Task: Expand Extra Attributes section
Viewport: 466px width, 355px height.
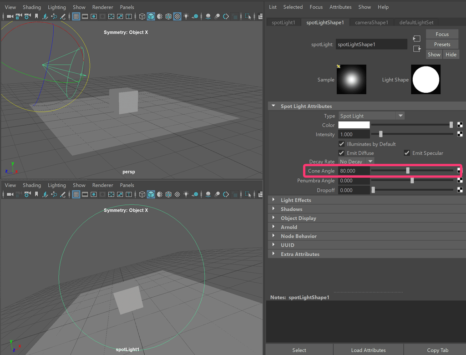Action: (x=274, y=254)
